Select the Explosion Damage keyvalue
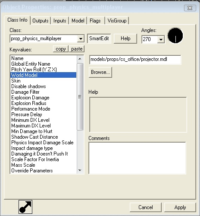The width and height of the screenshot is (200, 216). pyautogui.click(x=44, y=98)
